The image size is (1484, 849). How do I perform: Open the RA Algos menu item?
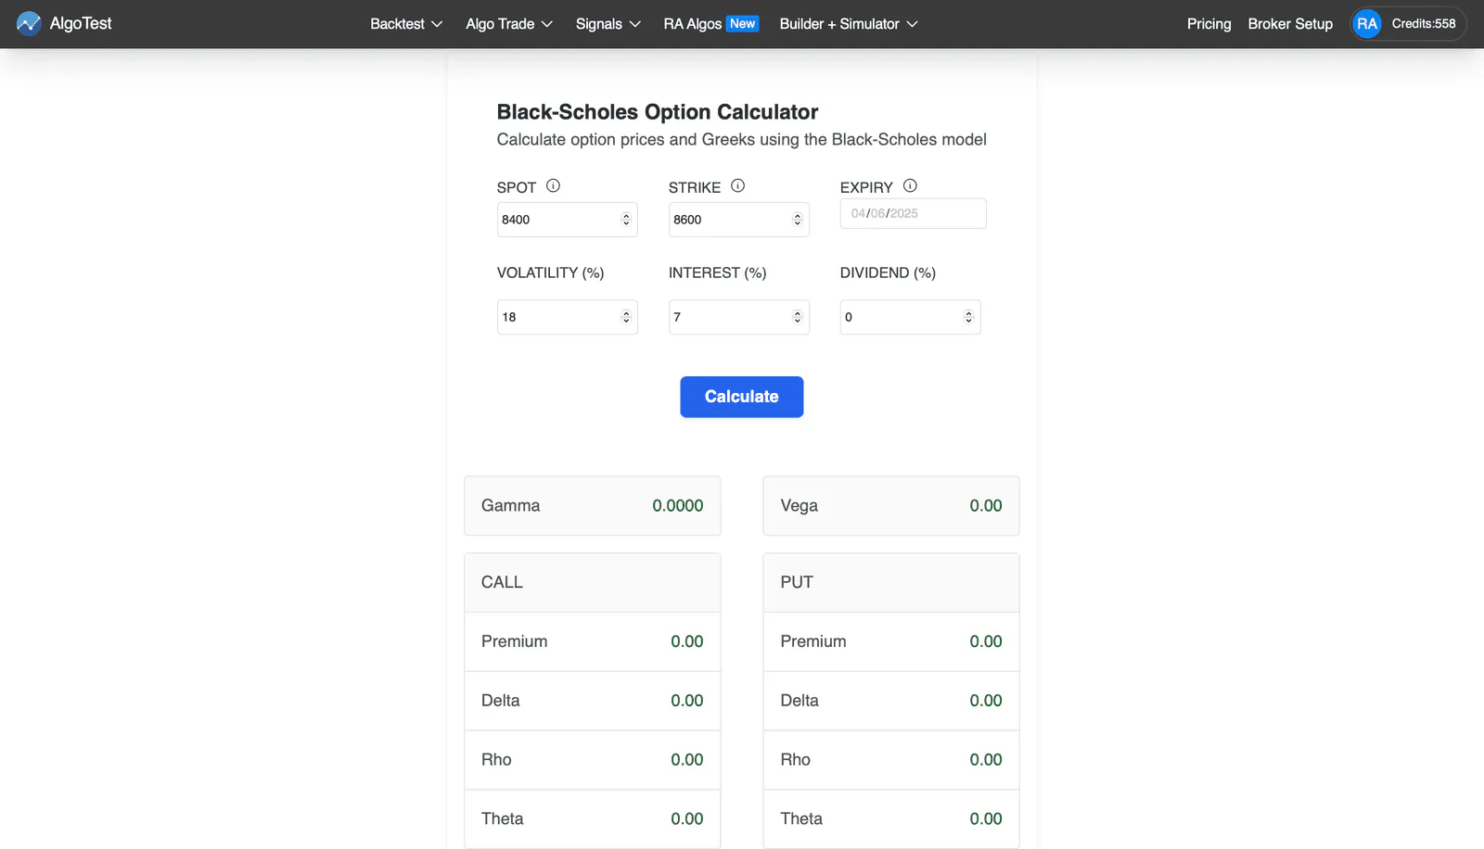692,24
